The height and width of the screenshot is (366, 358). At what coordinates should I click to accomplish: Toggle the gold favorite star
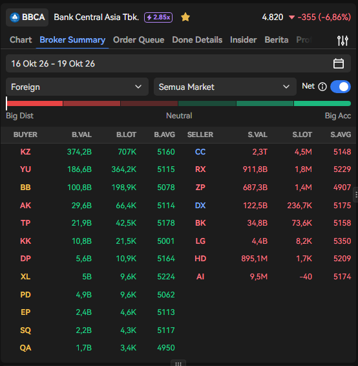185,17
